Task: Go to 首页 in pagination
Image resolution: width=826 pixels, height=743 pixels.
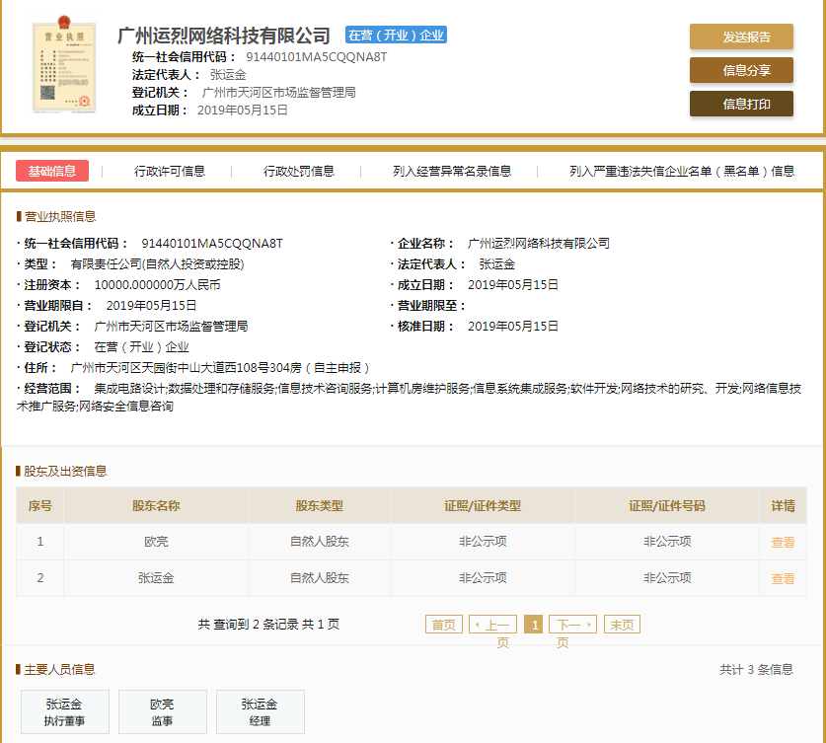Action: coord(443,624)
